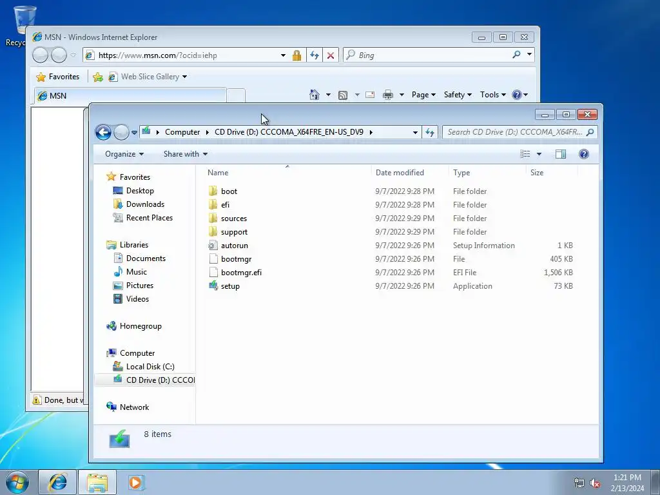Click the Windows Start button
Image resolution: width=660 pixels, height=495 pixels.
click(x=17, y=482)
